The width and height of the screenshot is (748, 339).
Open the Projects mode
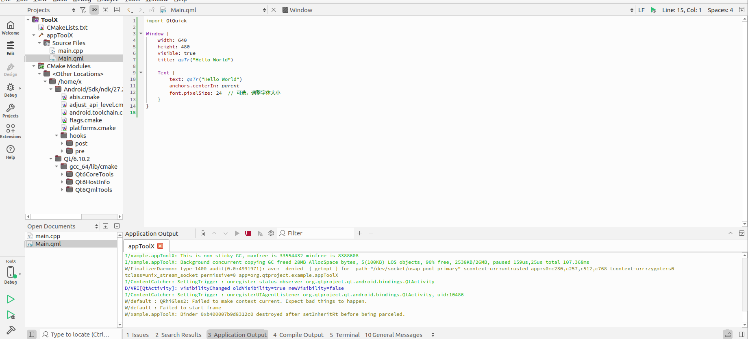tap(11, 111)
